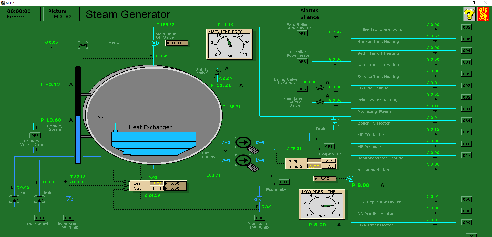The image size is (492, 237).
Task: Switch Pump 2 to MAN mode
Action: tap(329, 167)
